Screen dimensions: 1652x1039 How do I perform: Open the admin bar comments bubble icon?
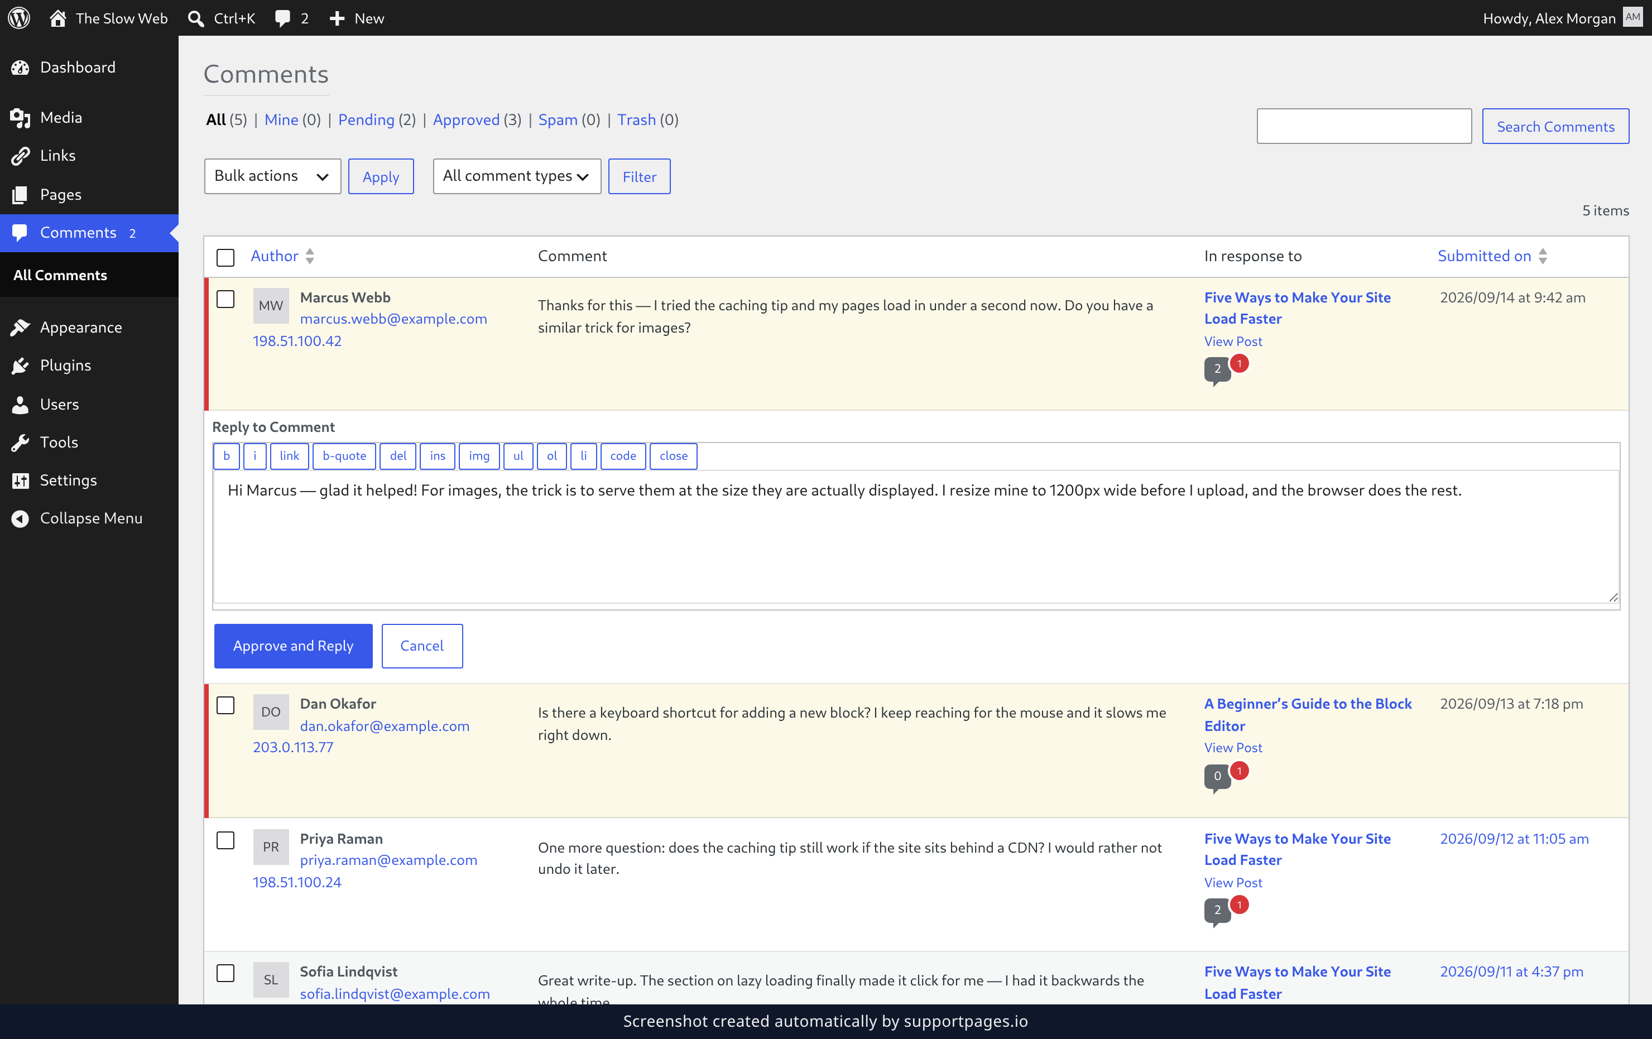click(x=282, y=18)
